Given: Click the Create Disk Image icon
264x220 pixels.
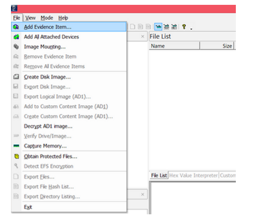Looking at the screenshot, I should pyautogui.click(x=16, y=77).
